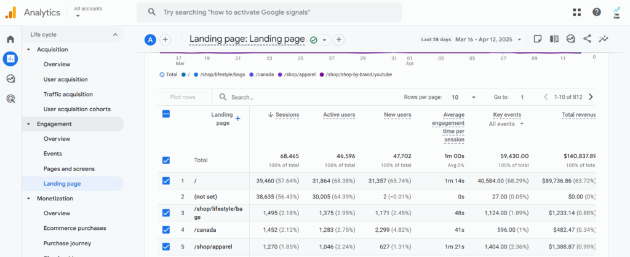Open the Explore icon in left rail
This screenshot has width=630, height=257.
pyautogui.click(x=10, y=79)
